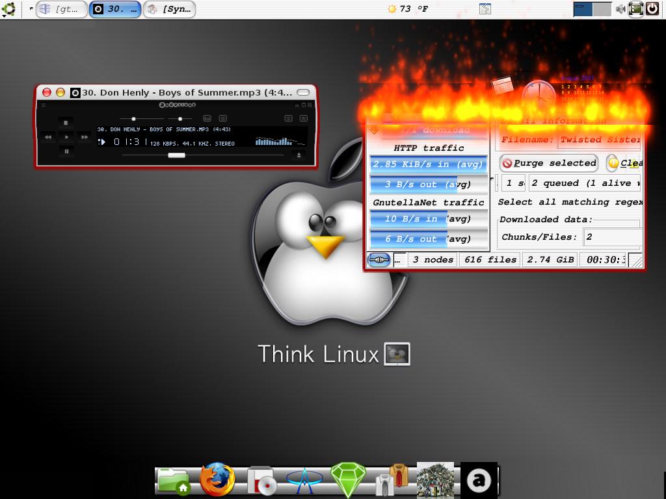Click Select all matching regex label
This screenshot has height=499, width=666.
click(x=570, y=202)
